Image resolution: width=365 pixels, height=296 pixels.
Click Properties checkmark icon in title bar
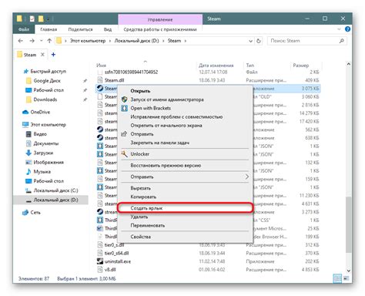pyautogui.click(x=32, y=18)
